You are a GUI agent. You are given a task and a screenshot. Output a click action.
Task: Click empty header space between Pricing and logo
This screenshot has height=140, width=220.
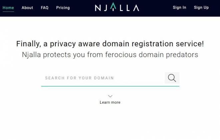coord(82,8)
